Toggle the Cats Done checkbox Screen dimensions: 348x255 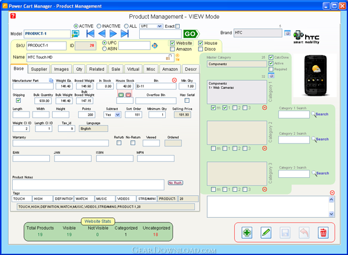coord(271,58)
